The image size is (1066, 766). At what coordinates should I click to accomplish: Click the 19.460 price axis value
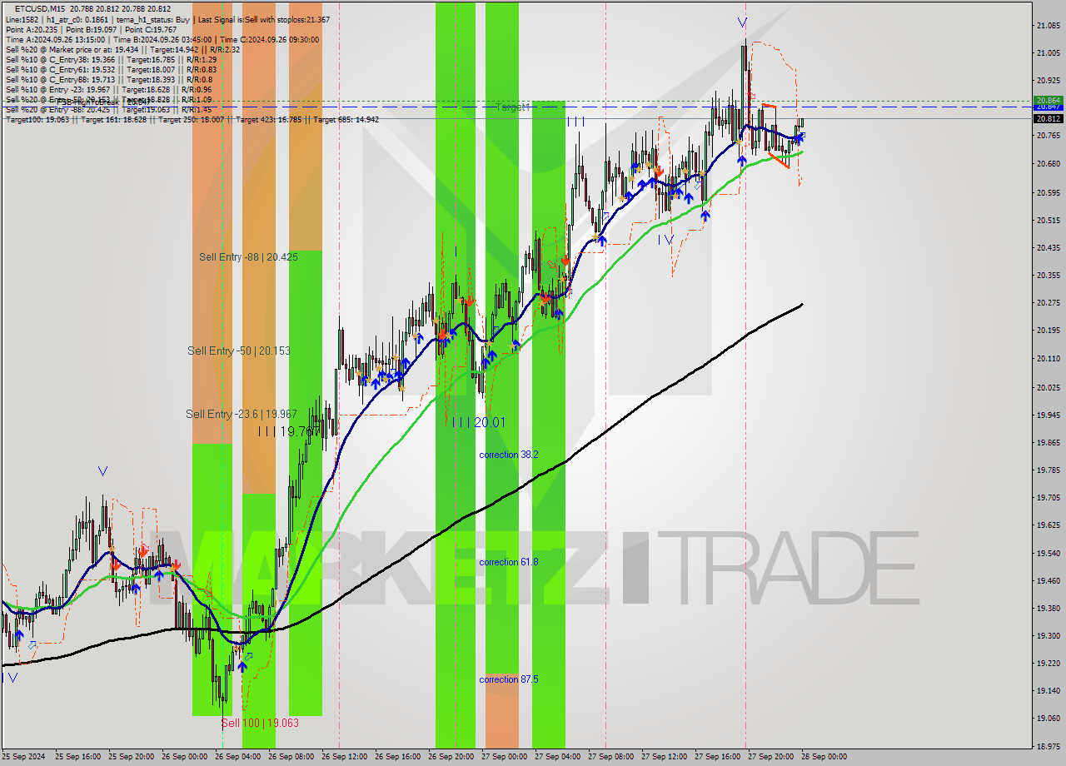1048,580
